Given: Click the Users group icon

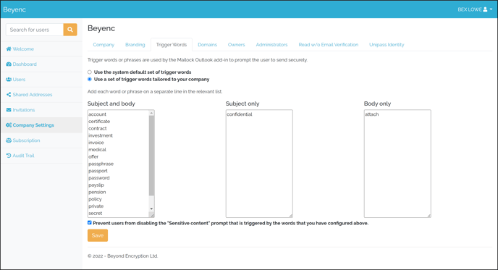Looking at the screenshot, I should tap(9, 80).
